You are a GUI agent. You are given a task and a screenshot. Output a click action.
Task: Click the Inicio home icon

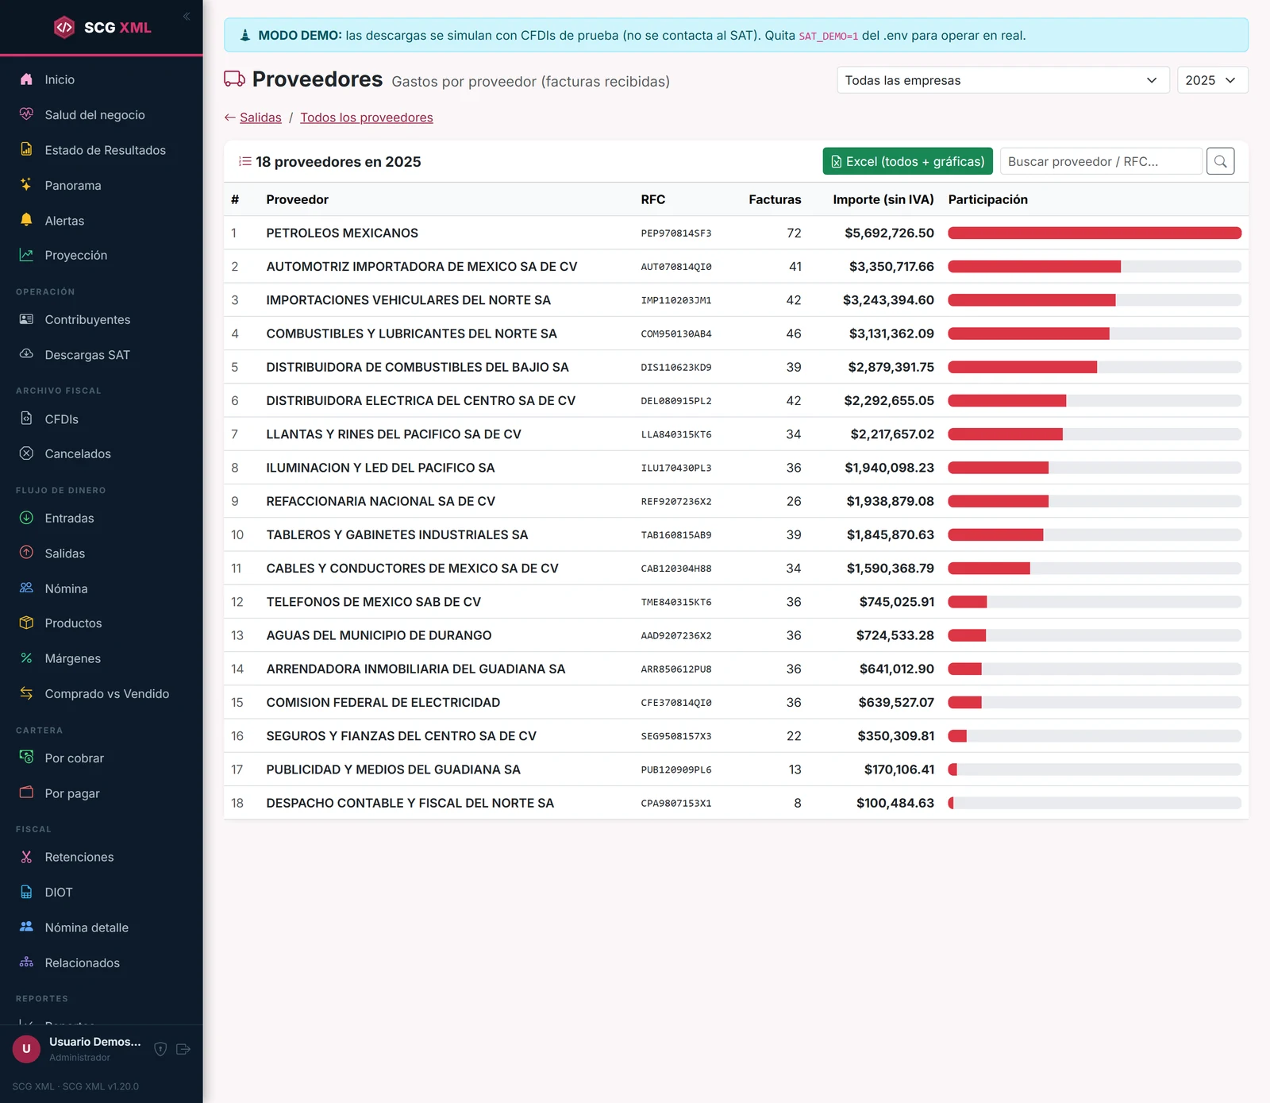(26, 79)
